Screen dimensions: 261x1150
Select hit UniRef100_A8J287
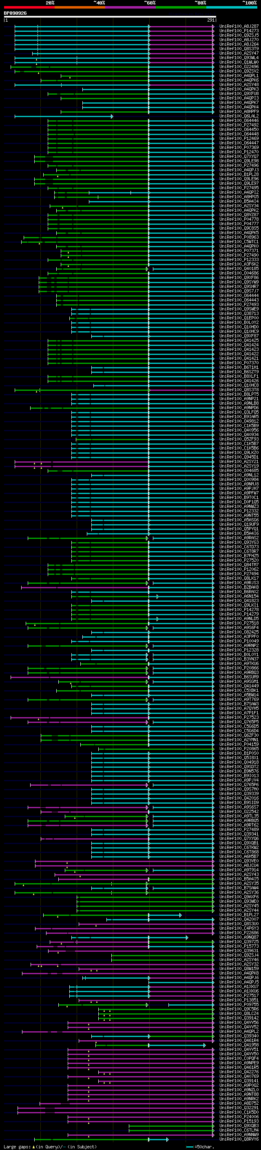(239, 27)
